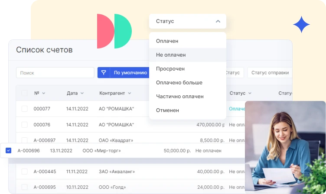
Task: Check the box for invoice 000077
Action: [24, 109]
